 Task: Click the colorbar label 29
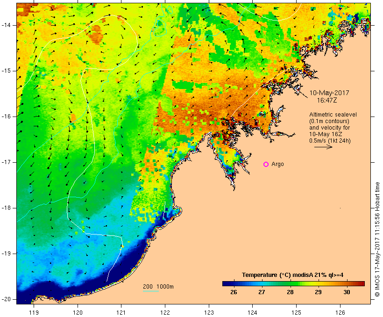(x=318, y=292)
